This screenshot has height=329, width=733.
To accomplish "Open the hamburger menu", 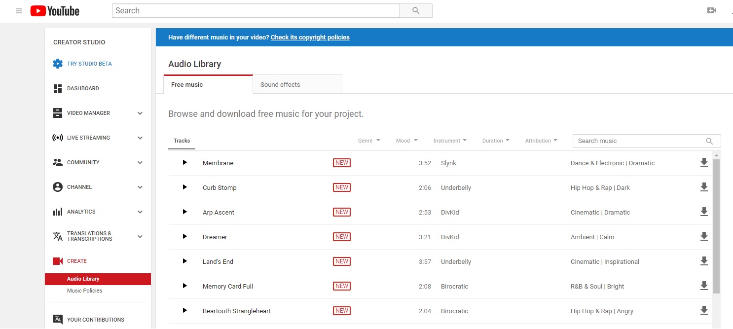I will coord(19,10).
